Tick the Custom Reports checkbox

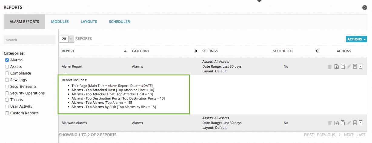pos(7,113)
